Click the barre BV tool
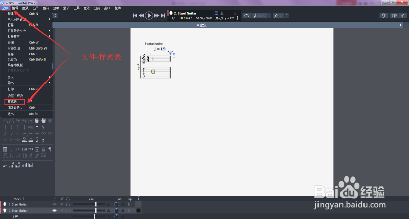This screenshot has height=219, width=409. pyautogui.click(x=18, y=149)
